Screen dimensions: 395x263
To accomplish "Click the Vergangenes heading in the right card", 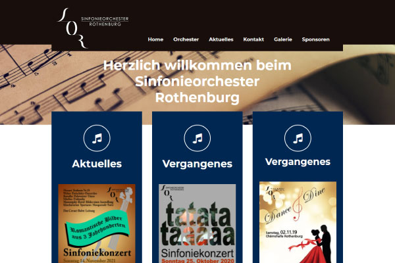I will 298,162.
